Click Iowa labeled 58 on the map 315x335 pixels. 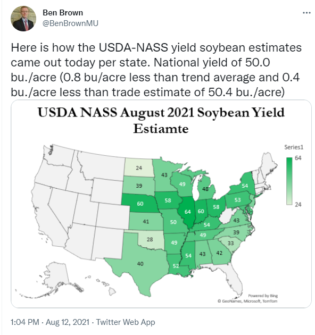click(x=168, y=200)
